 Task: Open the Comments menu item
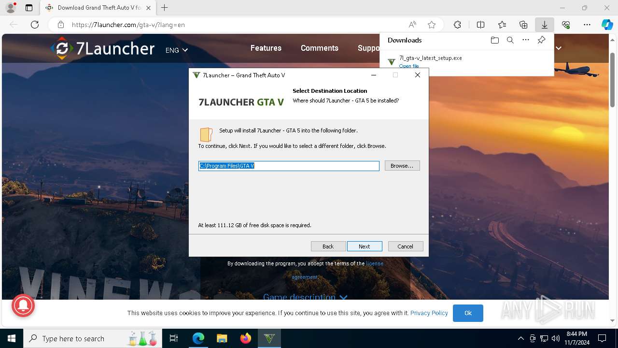coord(320,48)
